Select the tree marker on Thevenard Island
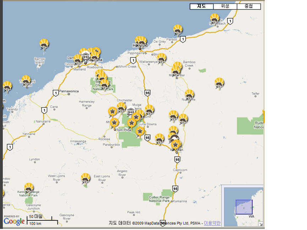 coord(26,81)
